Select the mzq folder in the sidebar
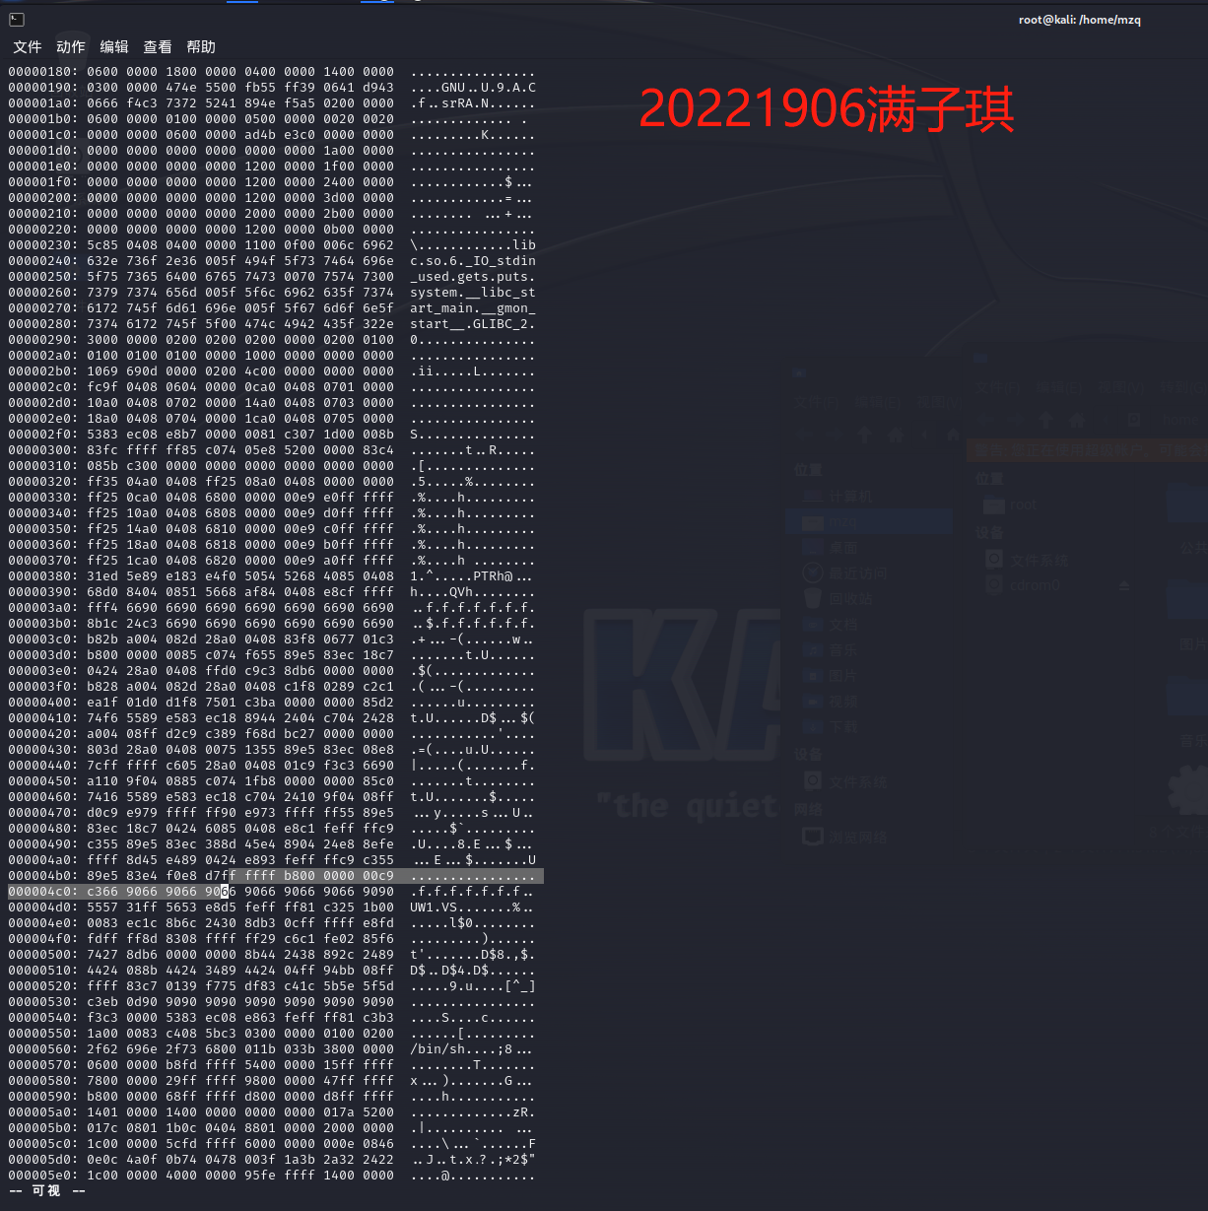 click(x=842, y=522)
